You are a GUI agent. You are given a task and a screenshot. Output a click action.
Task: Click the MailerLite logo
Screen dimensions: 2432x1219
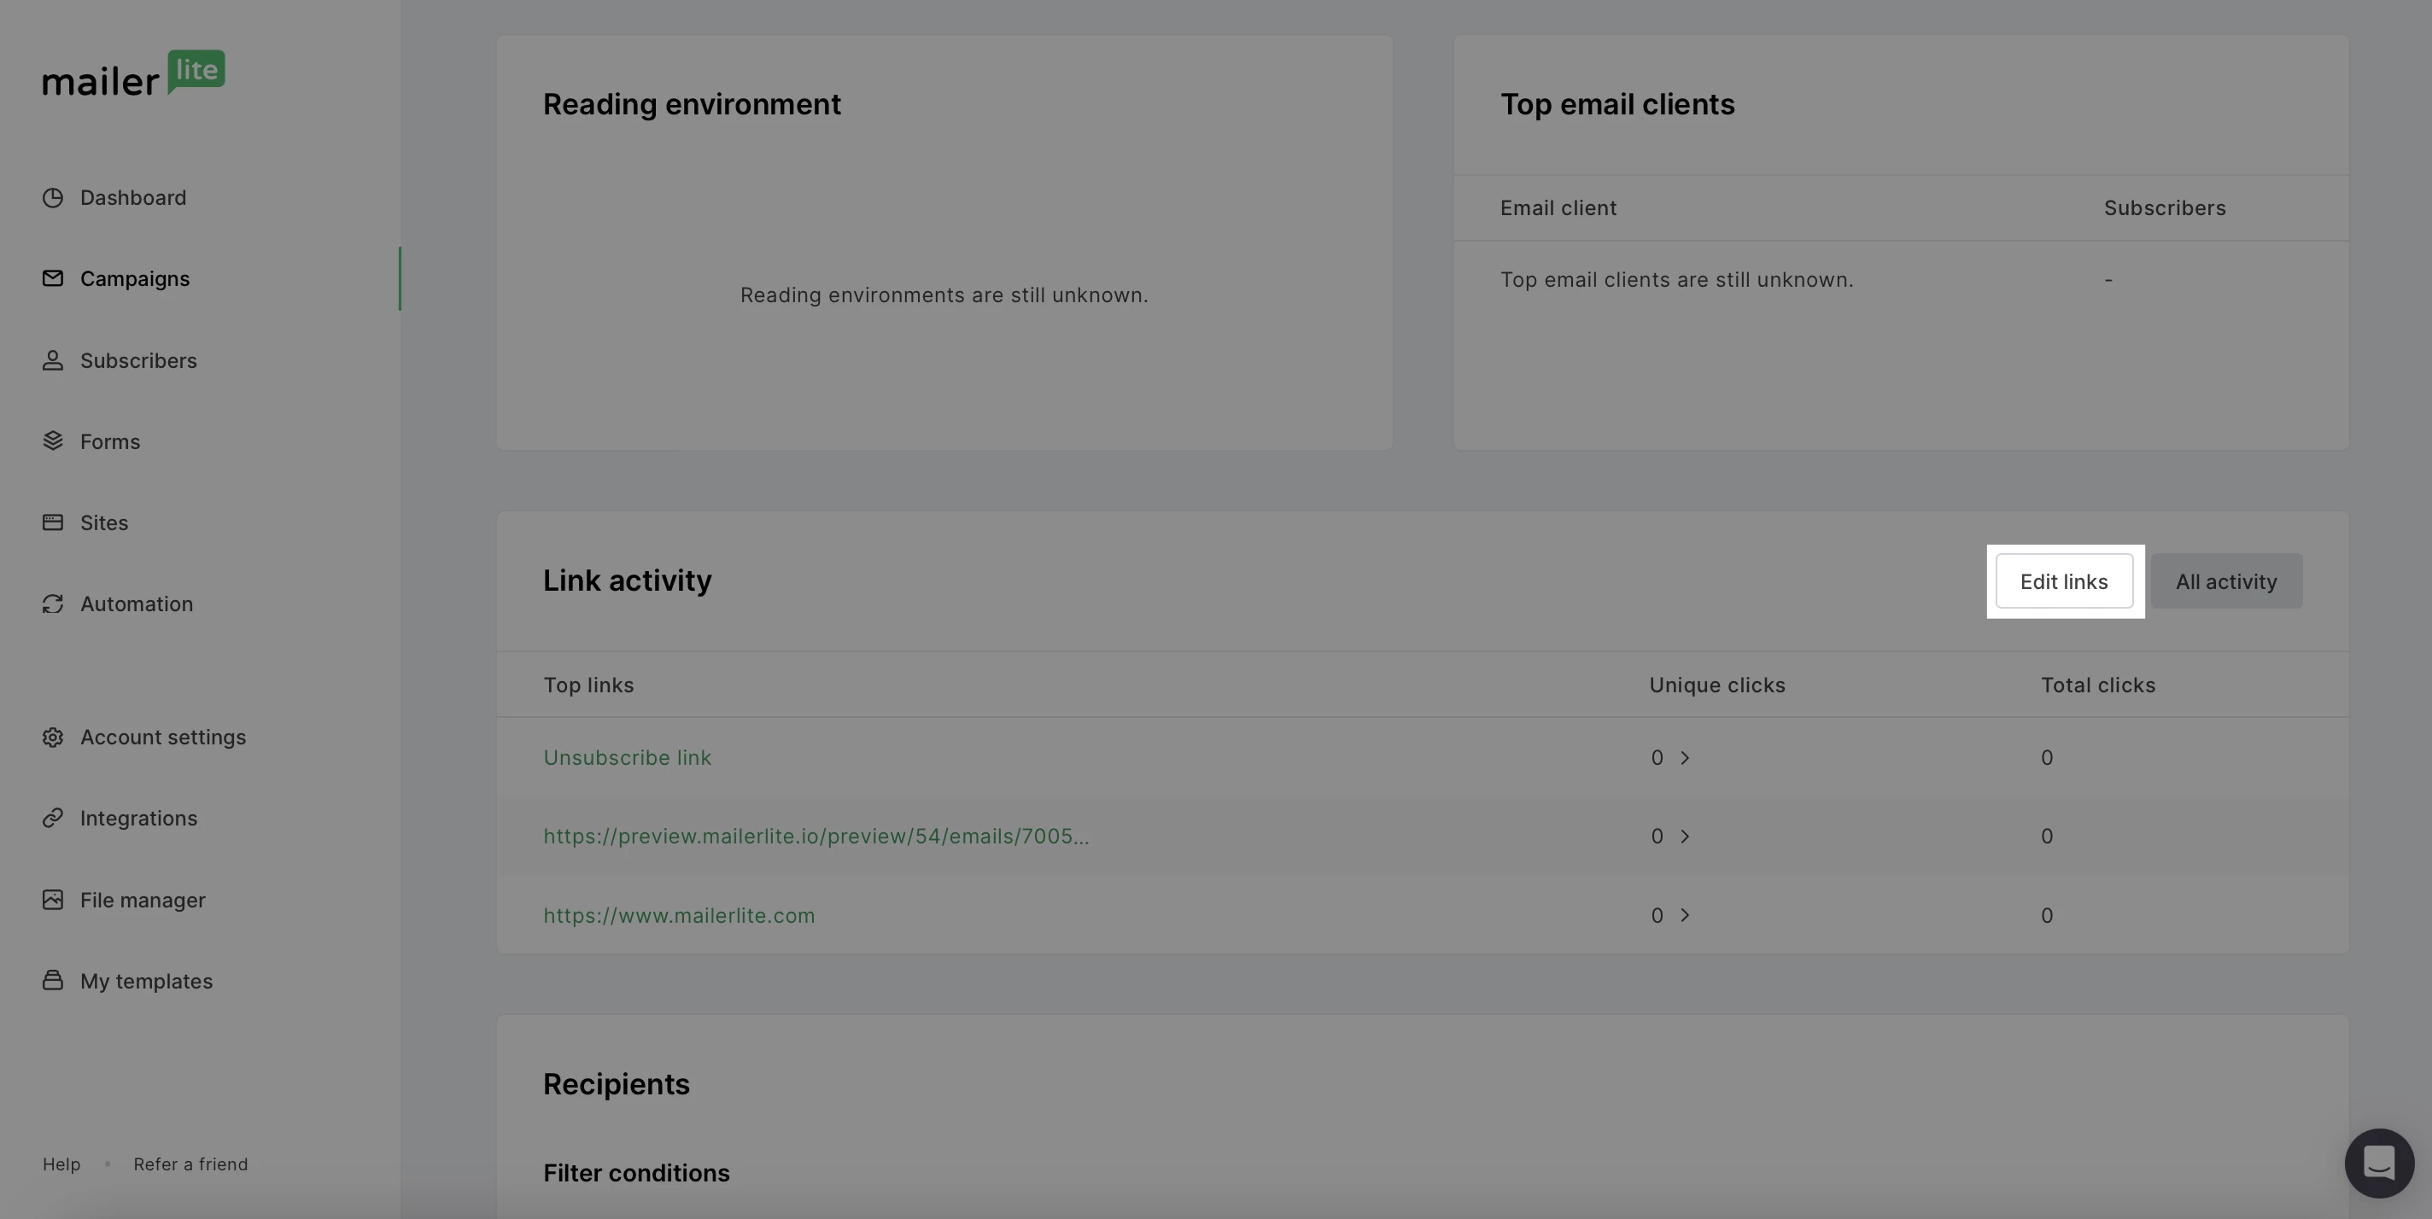133,73
